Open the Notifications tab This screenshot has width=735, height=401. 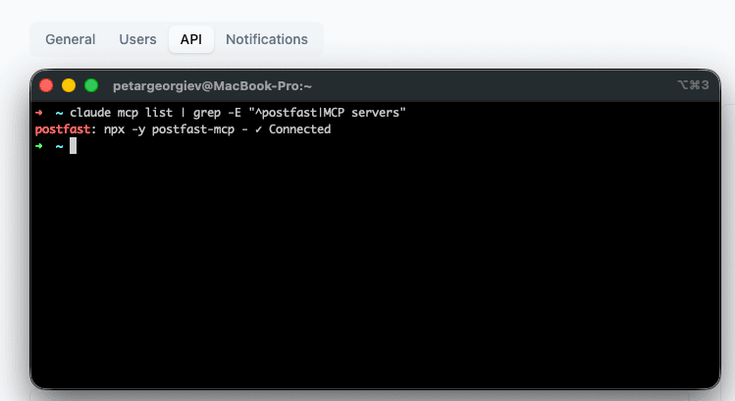267,39
